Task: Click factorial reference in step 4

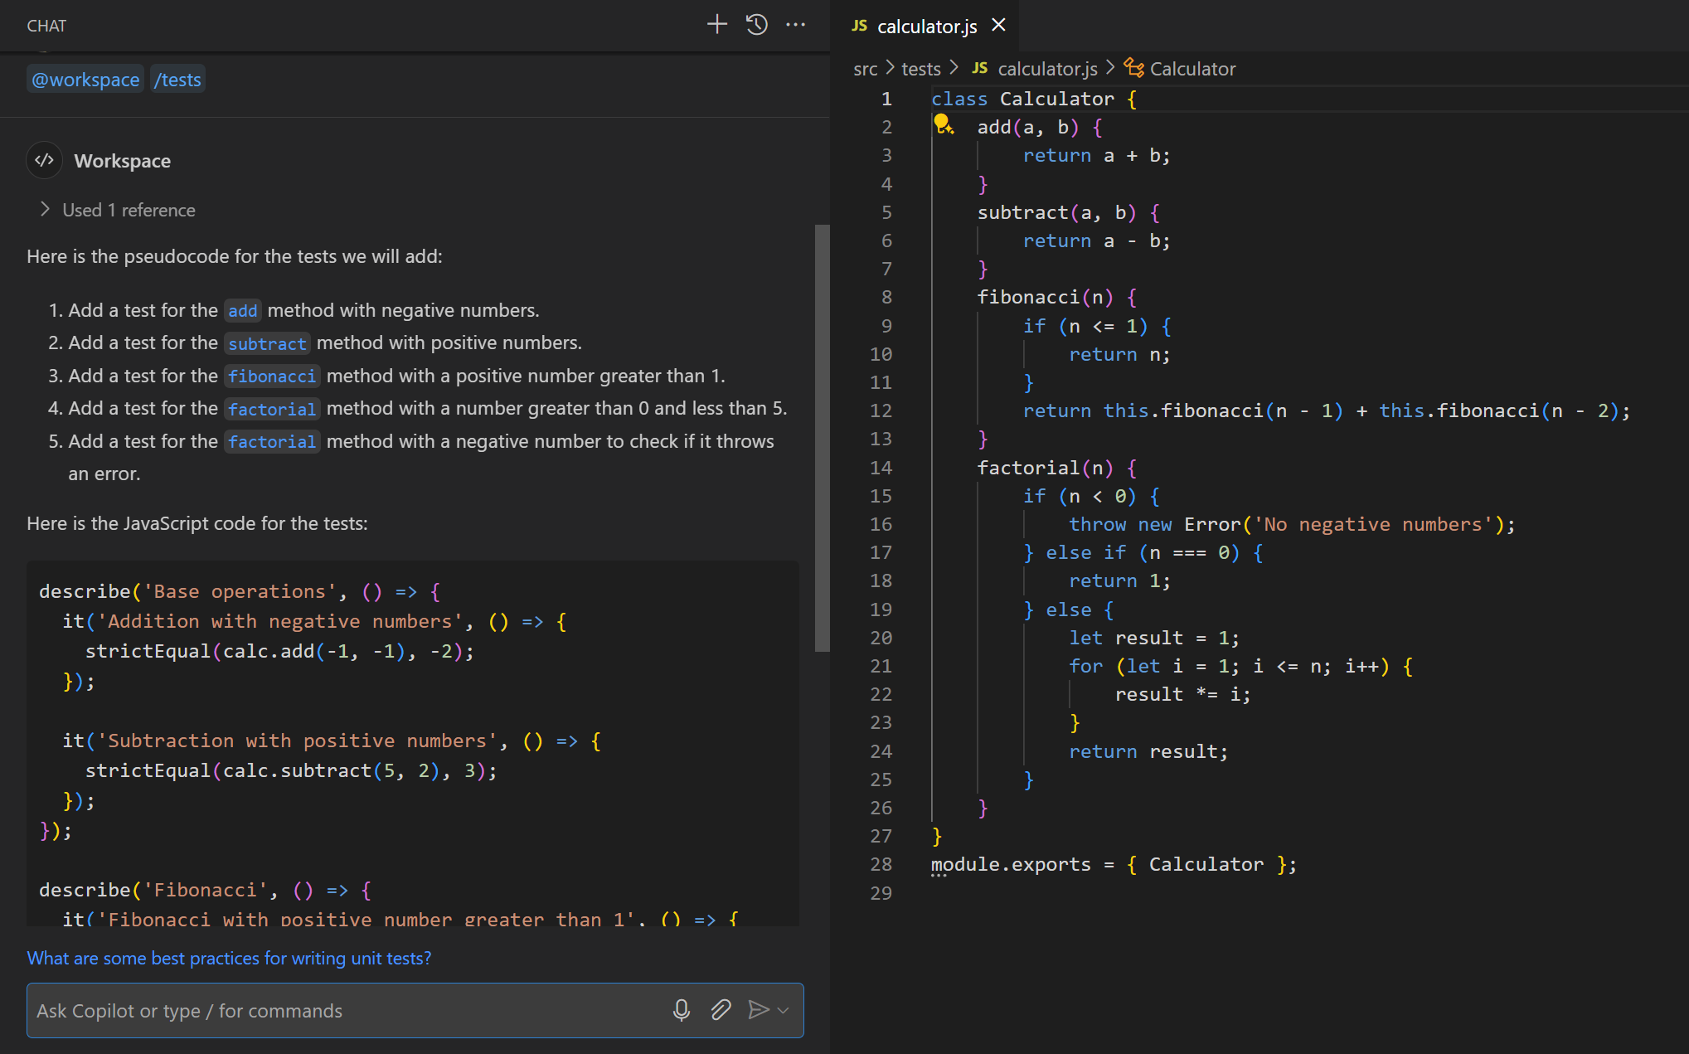Action: (272, 409)
